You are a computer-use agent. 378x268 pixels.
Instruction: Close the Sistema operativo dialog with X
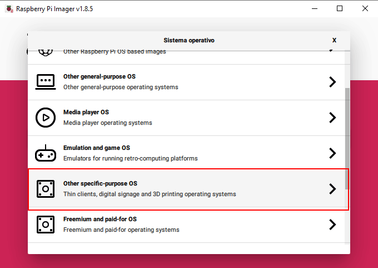tap(334, 40)
